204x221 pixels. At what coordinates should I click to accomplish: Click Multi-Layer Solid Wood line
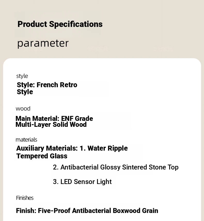[x=51, y=125]
